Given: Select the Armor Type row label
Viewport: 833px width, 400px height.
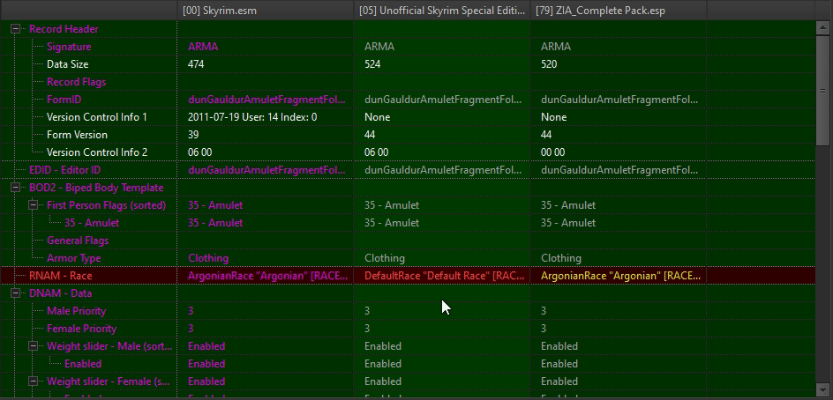Looking at the screenshot, I should 74,258.
